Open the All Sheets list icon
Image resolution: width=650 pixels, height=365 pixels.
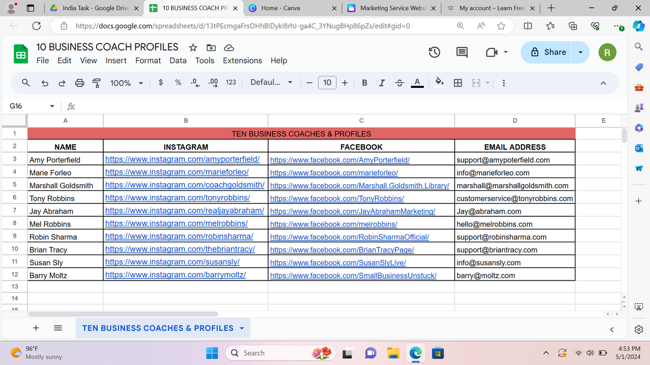pyautogui.click(x=58, y=328)
